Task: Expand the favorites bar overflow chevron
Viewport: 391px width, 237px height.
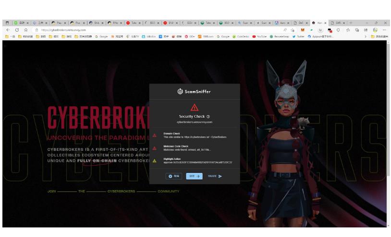Action: (x=365, y=36)
